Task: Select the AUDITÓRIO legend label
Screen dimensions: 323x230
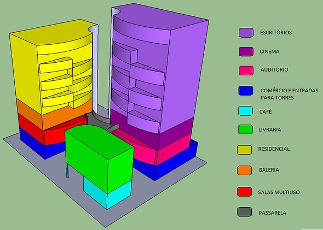Action: [x=274, y=70]
